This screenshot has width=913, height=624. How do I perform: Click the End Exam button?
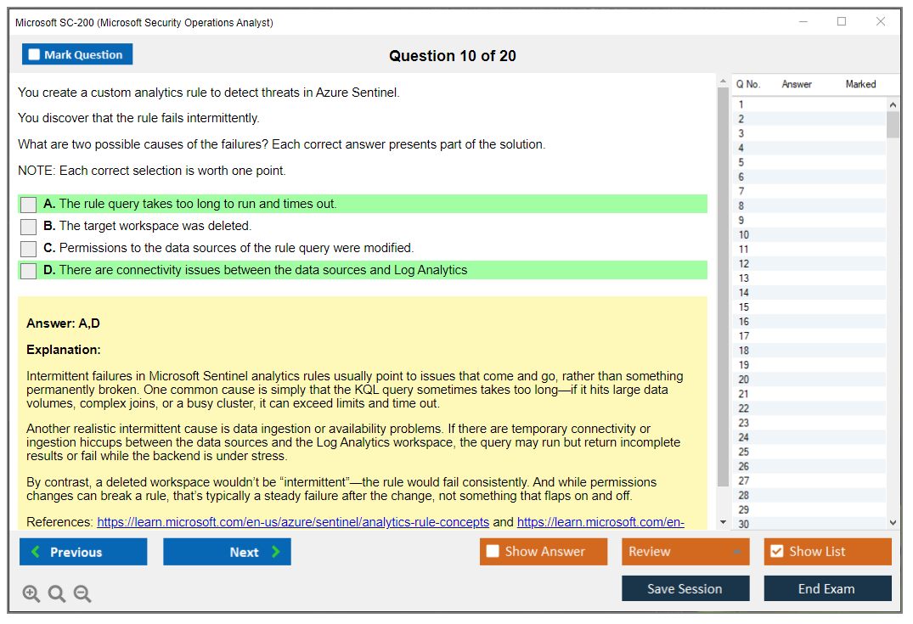pyautogui.click(x=826, y=588)
